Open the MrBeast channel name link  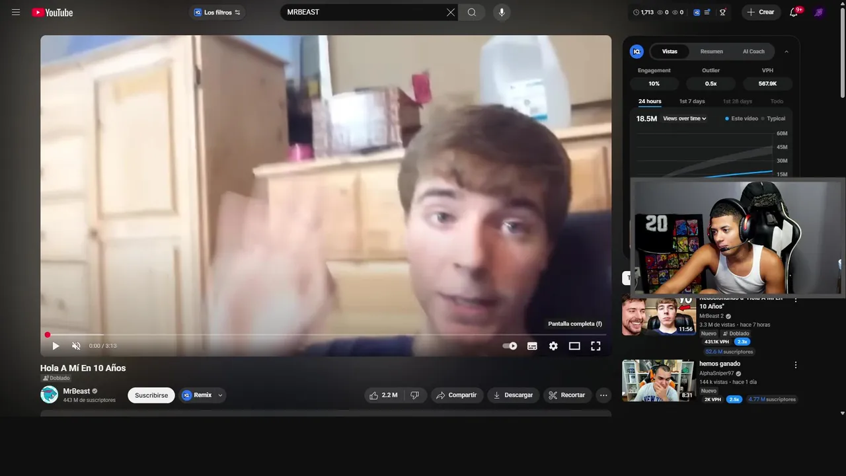click(76, 391)
